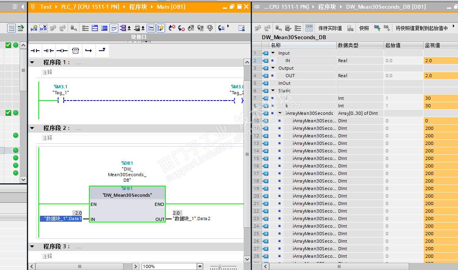The width and height of the screenshot is (458, 270).
Task: Click left panel export table icon
Action: click(x=21, y=28)
